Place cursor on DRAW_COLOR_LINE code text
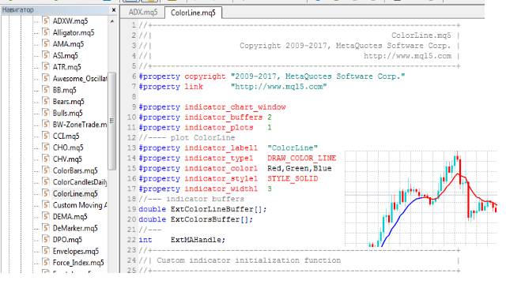Viewport: 506px width, 284px height. coord(301,158)
